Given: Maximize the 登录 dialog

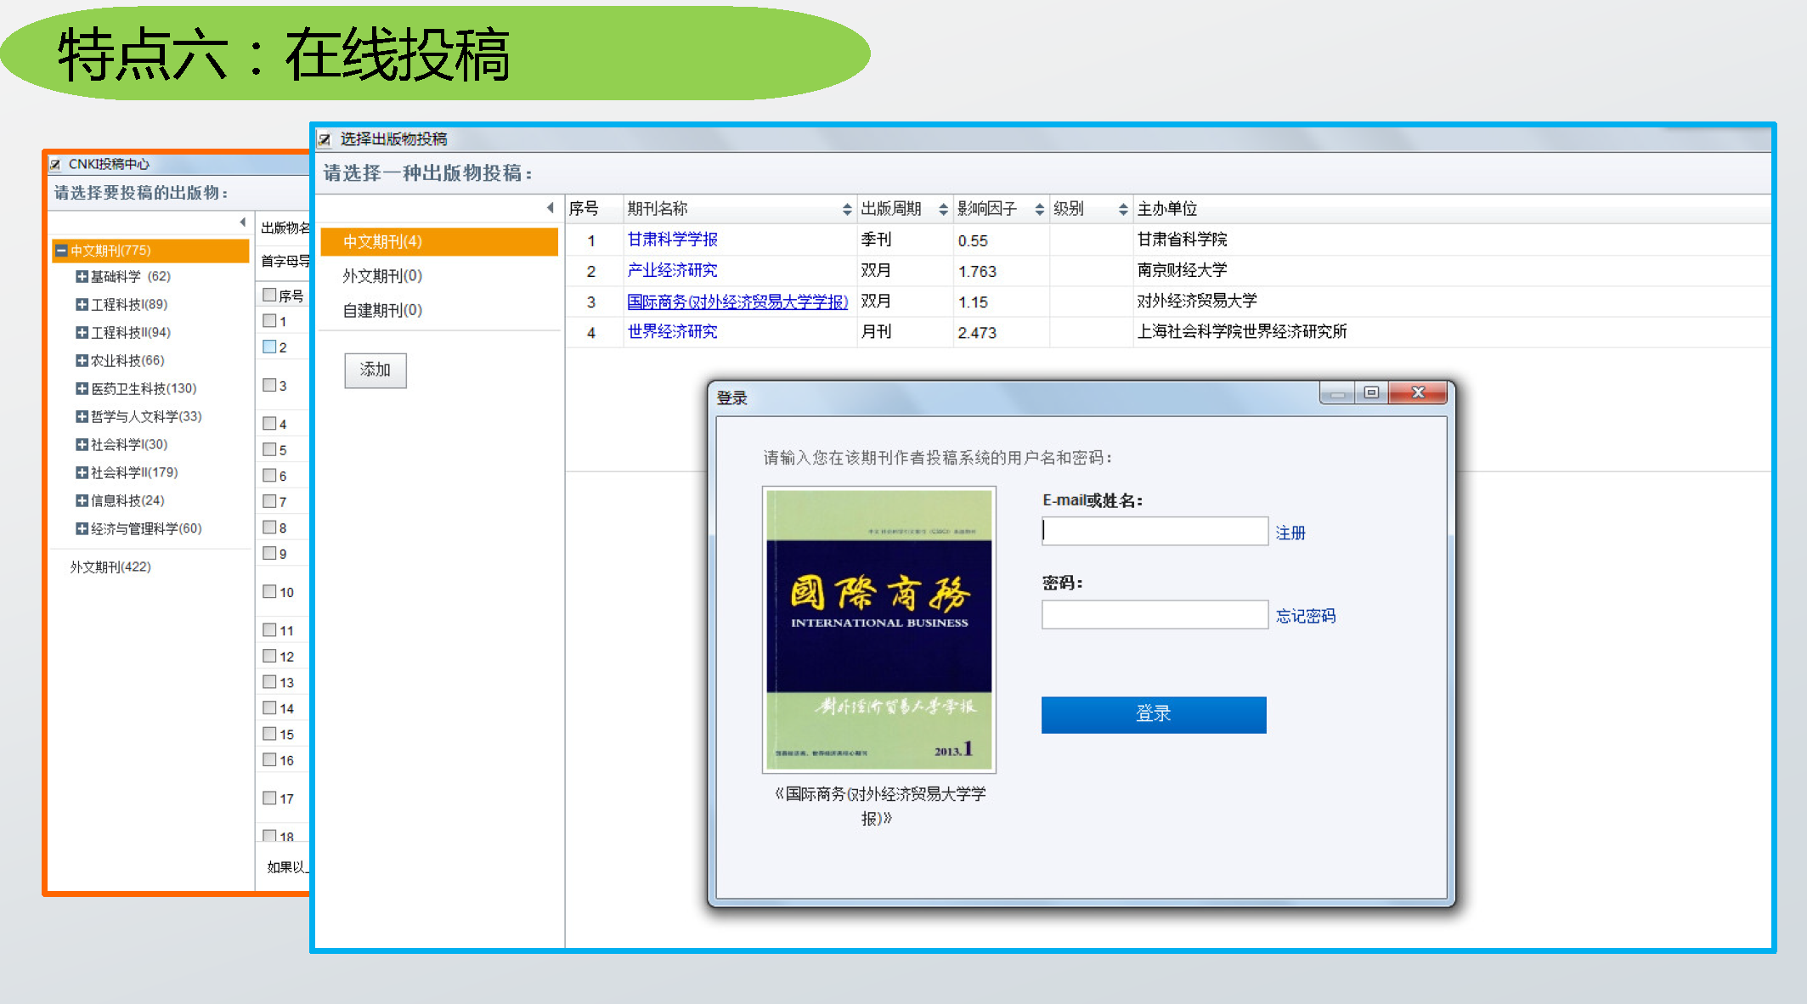Looking at the screenshot, I should pyautogui.click(x=1371, y=392).
